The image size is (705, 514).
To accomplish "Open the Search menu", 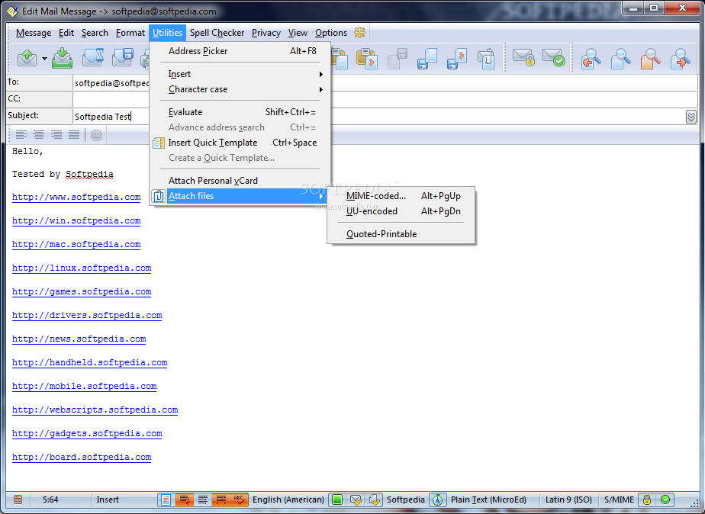I will click(x=95, y=33).
